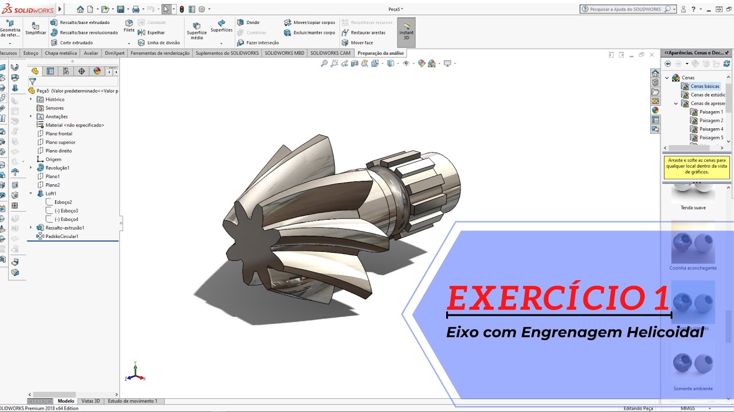Expand the Ressalto-extrusão1 feature node
This screenshot has height=412, width=734.
coord(31,228)
